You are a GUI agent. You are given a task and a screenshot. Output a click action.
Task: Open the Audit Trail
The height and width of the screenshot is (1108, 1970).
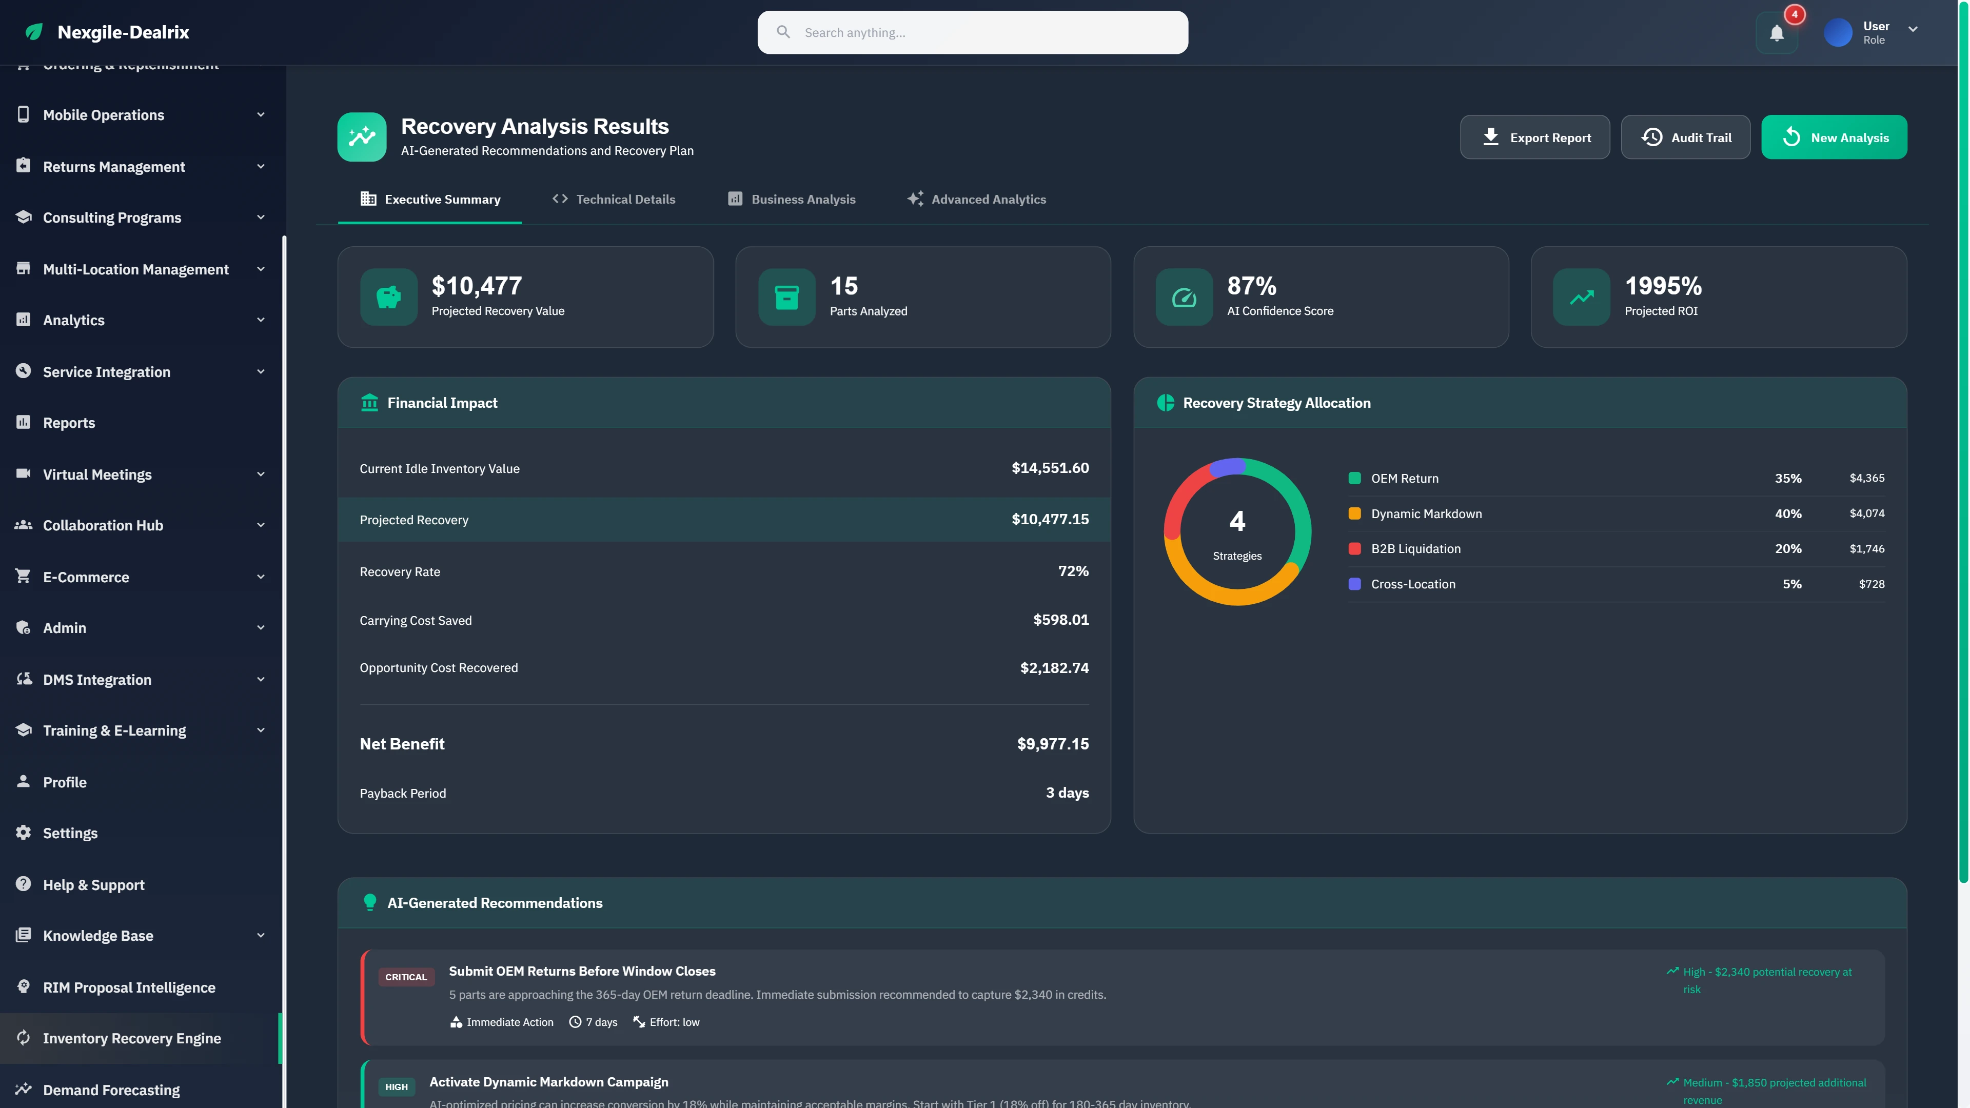click(1685, 137)
